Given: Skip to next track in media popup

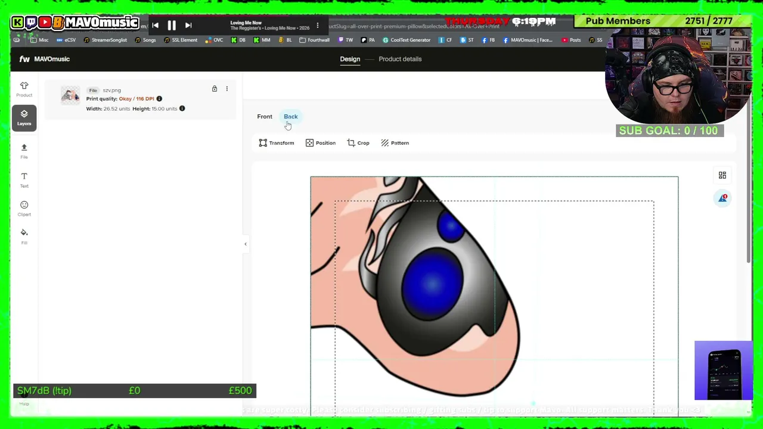Looking at the screenshot, I should [x=188, y=25].
